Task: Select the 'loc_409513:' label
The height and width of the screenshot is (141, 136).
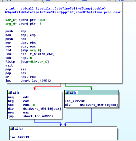Action: (x=75, y=101)
